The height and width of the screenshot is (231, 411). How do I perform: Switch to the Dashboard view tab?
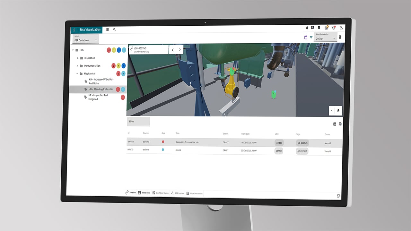160,193
